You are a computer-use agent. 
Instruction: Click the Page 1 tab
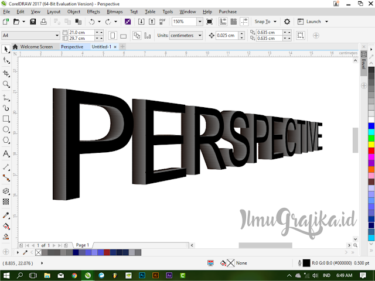pyautogui.click(x=83, y=245)
